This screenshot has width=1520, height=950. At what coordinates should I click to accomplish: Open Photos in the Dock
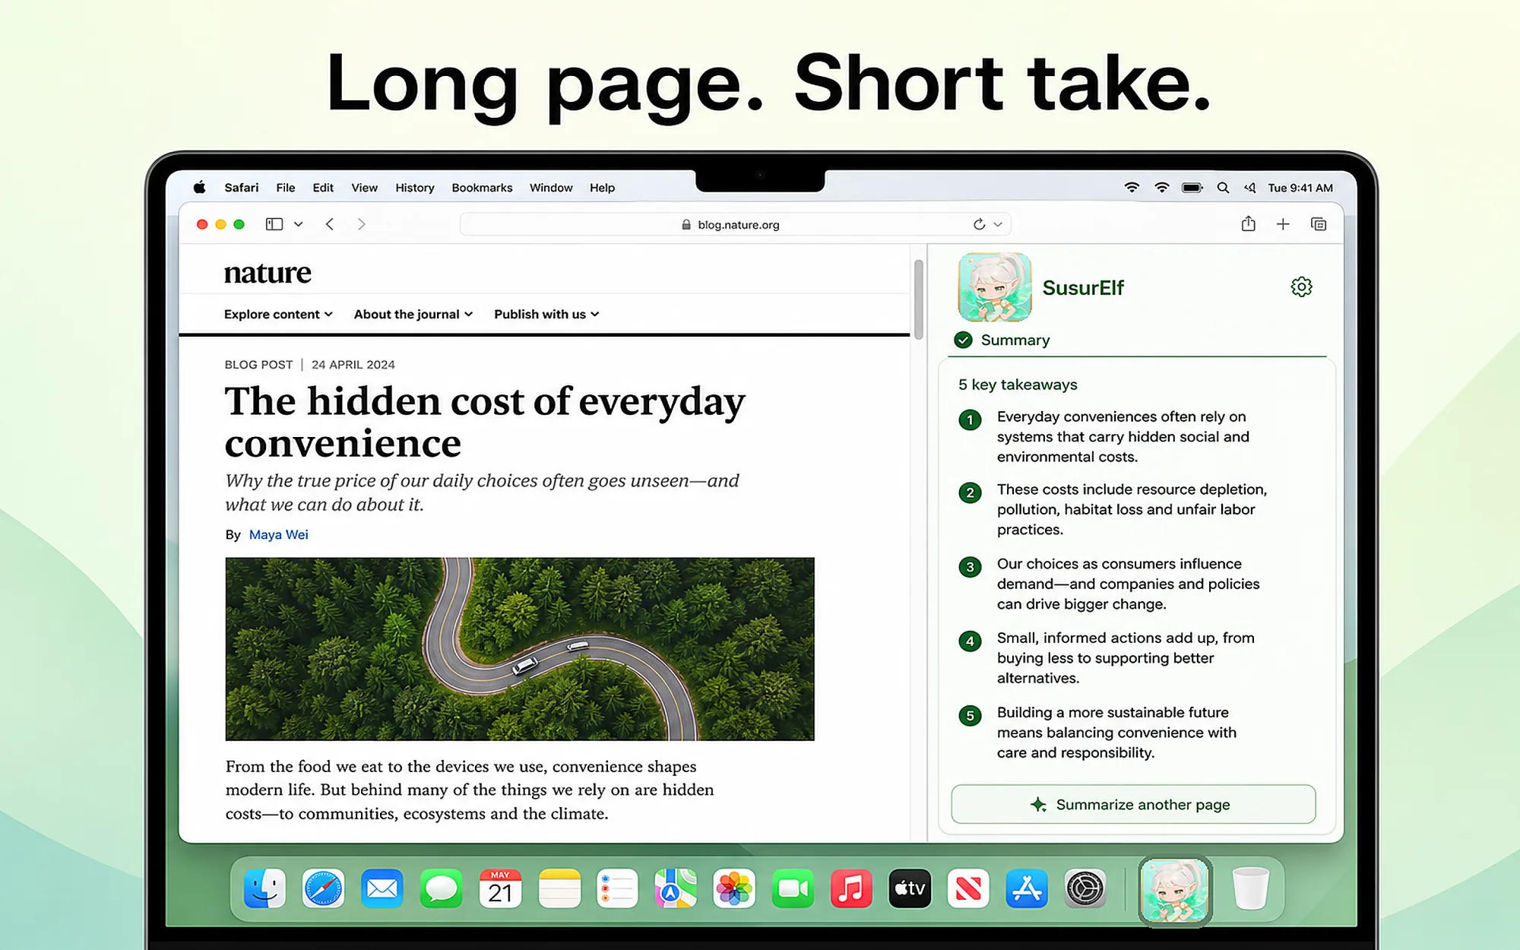[x=734, y=888]
